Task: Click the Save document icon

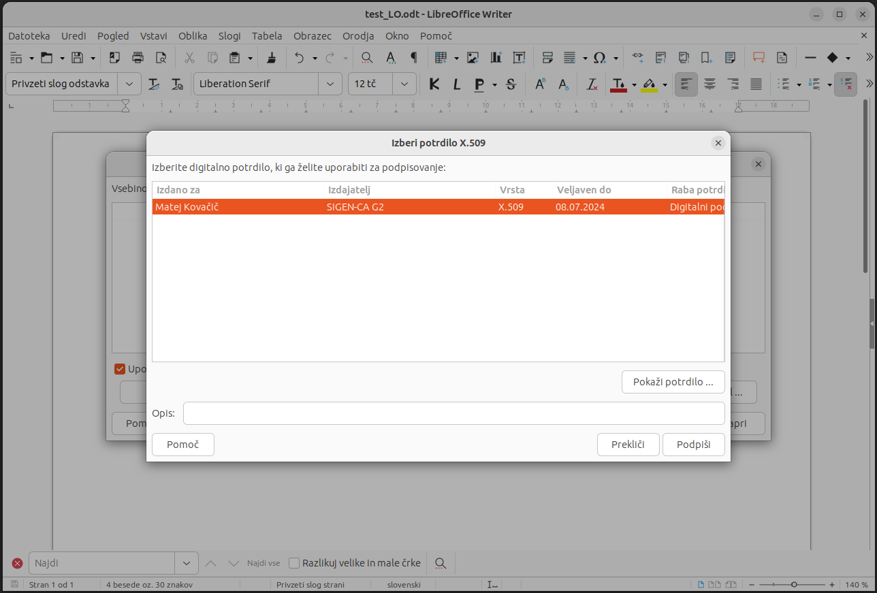Action: [x=78, y=58]
